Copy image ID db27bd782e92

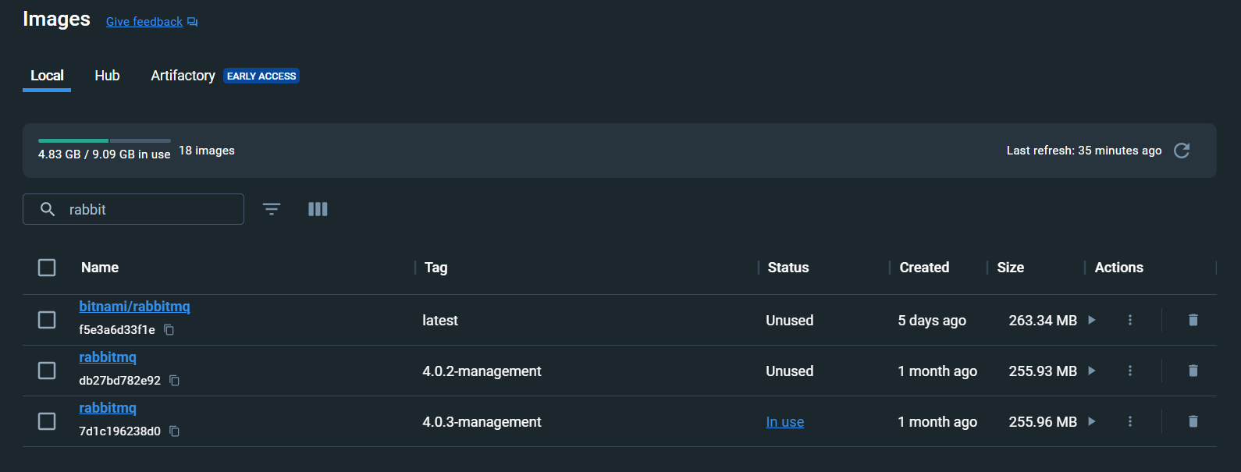pyautogui.click(x=175, y=381)
